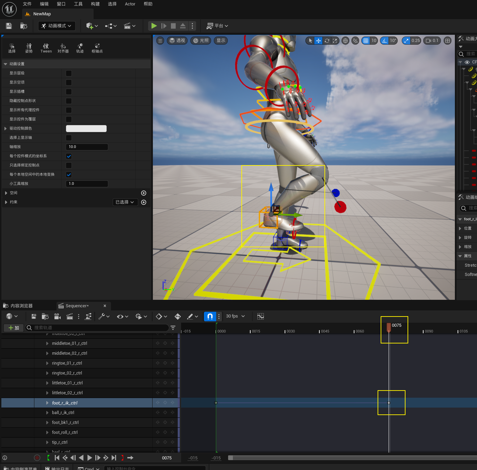Open the Poses tool
The height and width of the screenshot is (470, 477).
(x=29, y=48)
